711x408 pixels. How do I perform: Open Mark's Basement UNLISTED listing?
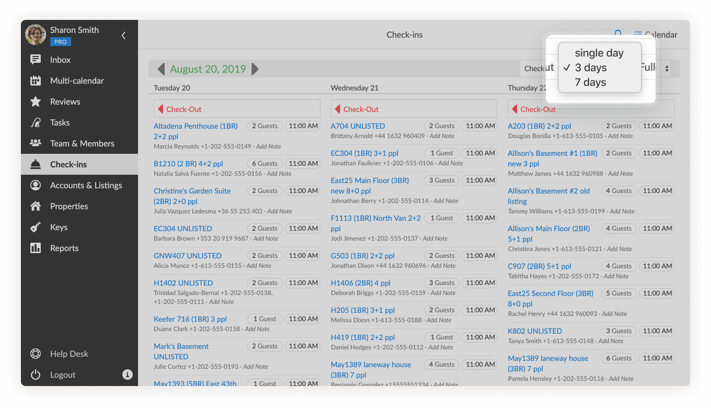(x=181, y=352)
